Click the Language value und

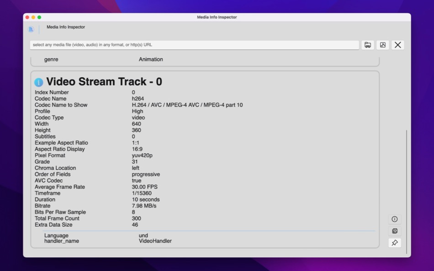click(143, 235)
